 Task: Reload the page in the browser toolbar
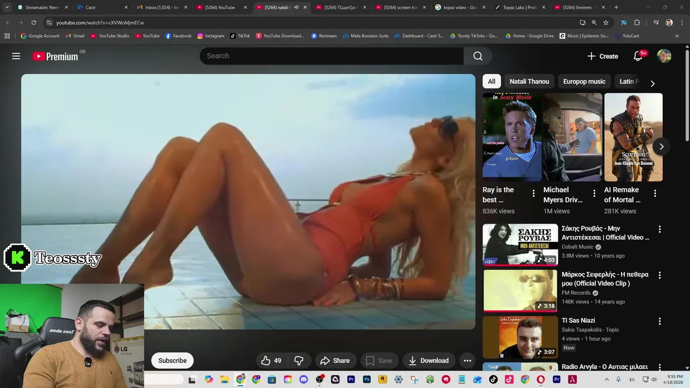(33, 23)
